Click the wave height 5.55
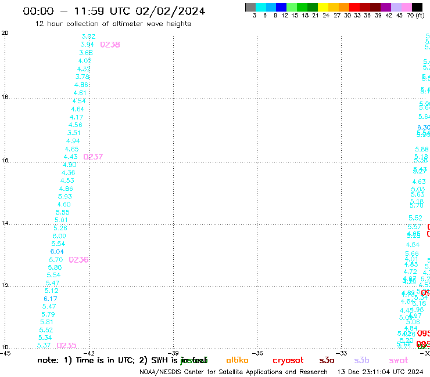Image resolution: width=430 pixels, height=377 pixels. [x=63, y=212]
